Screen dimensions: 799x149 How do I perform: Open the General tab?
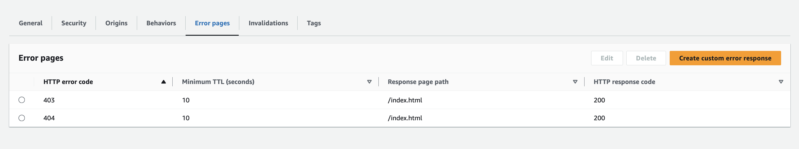[x=30, y=23]
